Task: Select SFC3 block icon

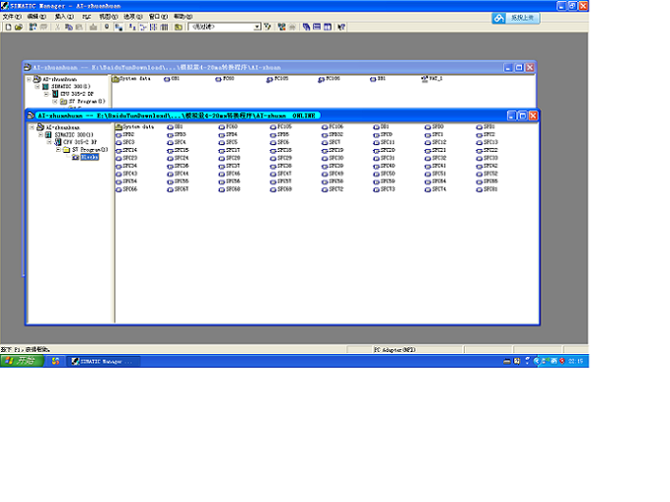Action: point(125,142)
